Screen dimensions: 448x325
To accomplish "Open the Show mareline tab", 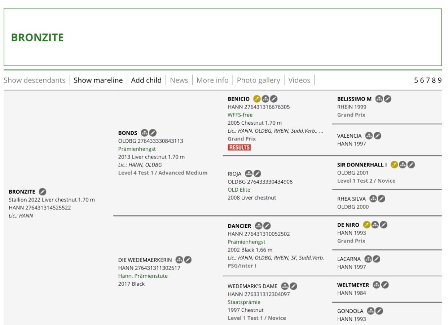I will 98,80.
